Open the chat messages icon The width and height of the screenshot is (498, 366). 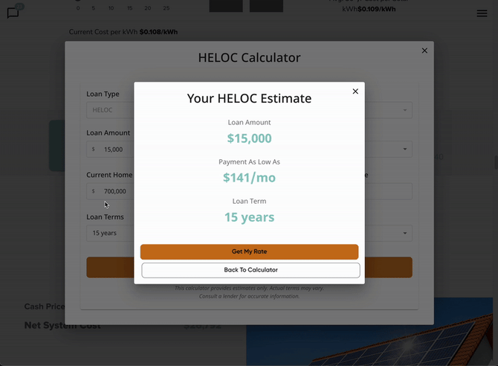13,13
